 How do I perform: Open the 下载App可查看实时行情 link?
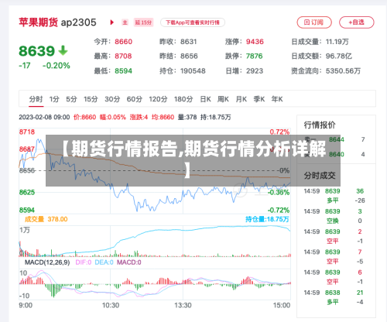193,22
